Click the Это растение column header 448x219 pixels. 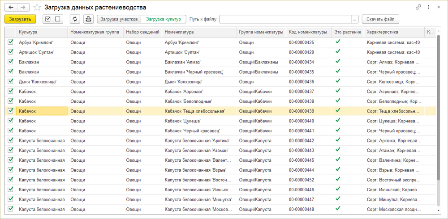coord(348,32)
